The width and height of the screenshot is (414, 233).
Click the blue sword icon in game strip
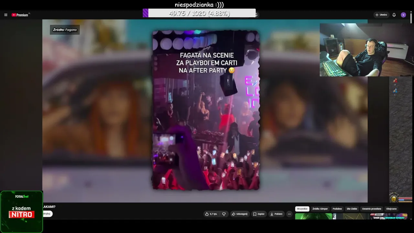point(395,91)
